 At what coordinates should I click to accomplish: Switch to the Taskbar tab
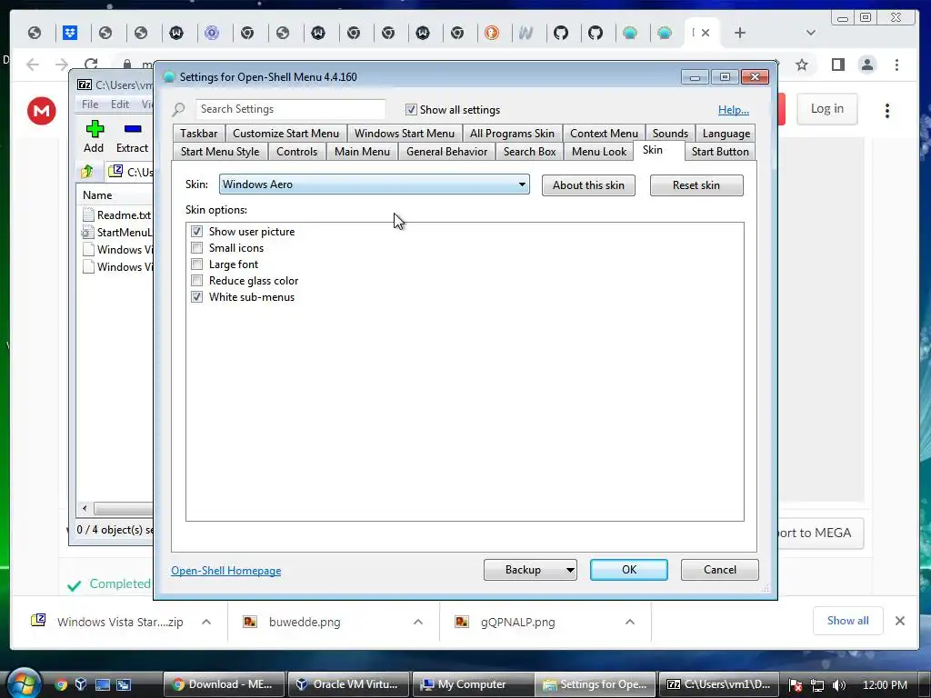coord(199,134)
